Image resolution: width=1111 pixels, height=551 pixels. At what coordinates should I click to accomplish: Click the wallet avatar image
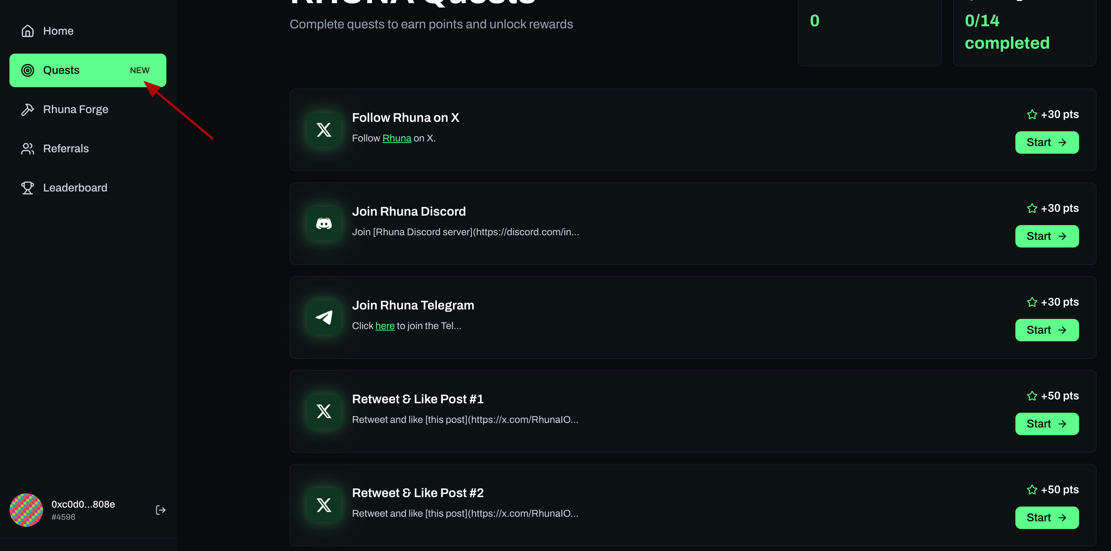[26, 510]
